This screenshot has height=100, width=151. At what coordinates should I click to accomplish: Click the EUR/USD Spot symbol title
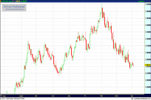7,1
